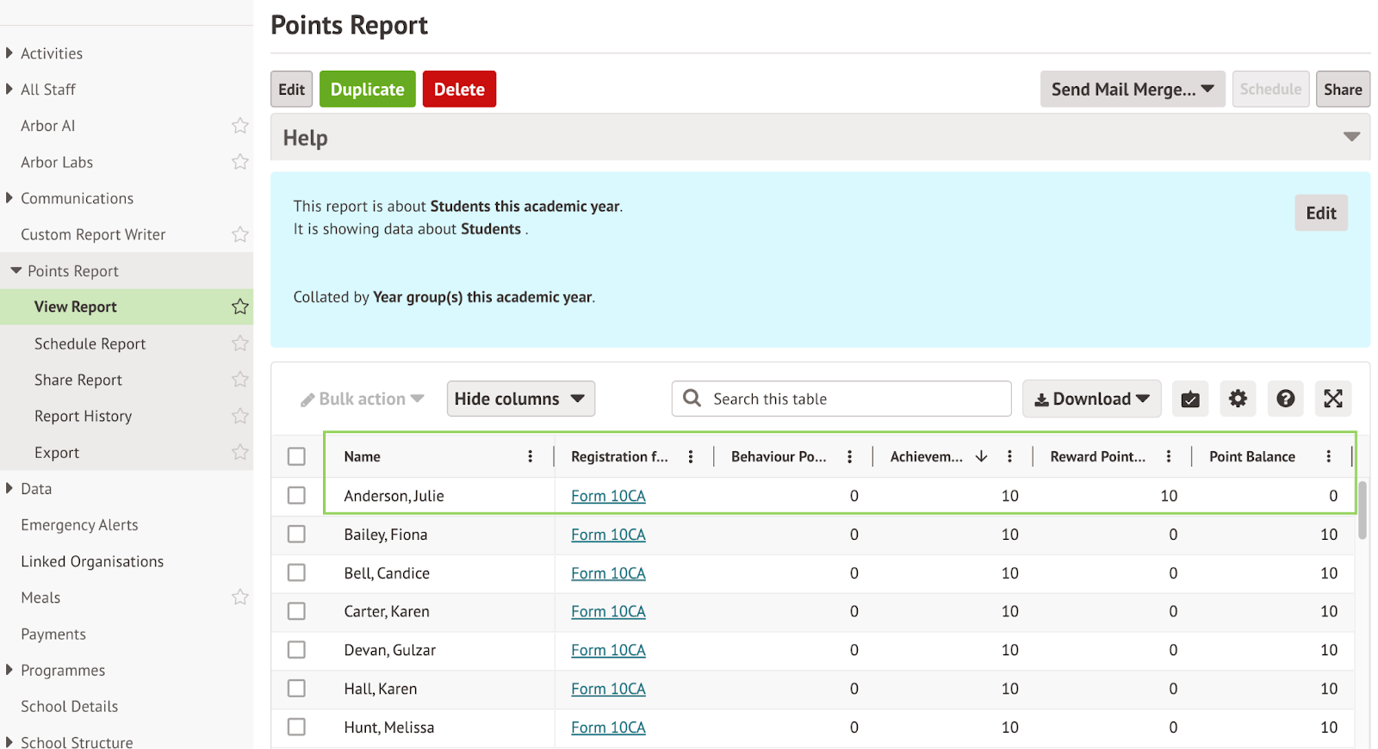
Task: Click sort arrow on Achievement column
Action: click(981, 456)
